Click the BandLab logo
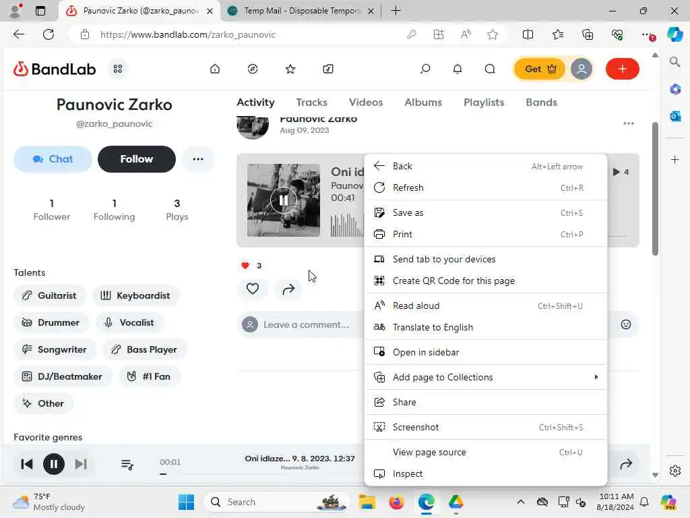Screen dimensions: 690x518 coord(55,69)
